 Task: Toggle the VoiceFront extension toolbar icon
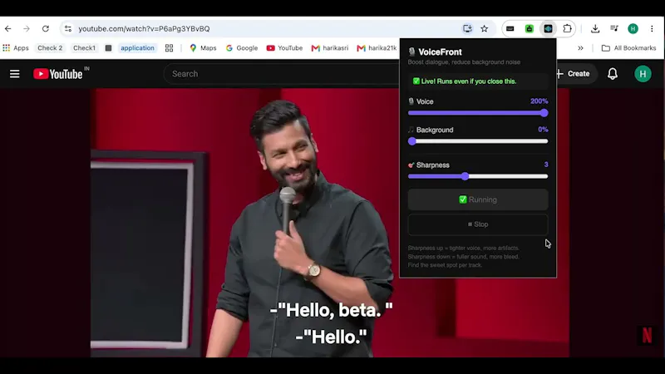coord(548,29)
